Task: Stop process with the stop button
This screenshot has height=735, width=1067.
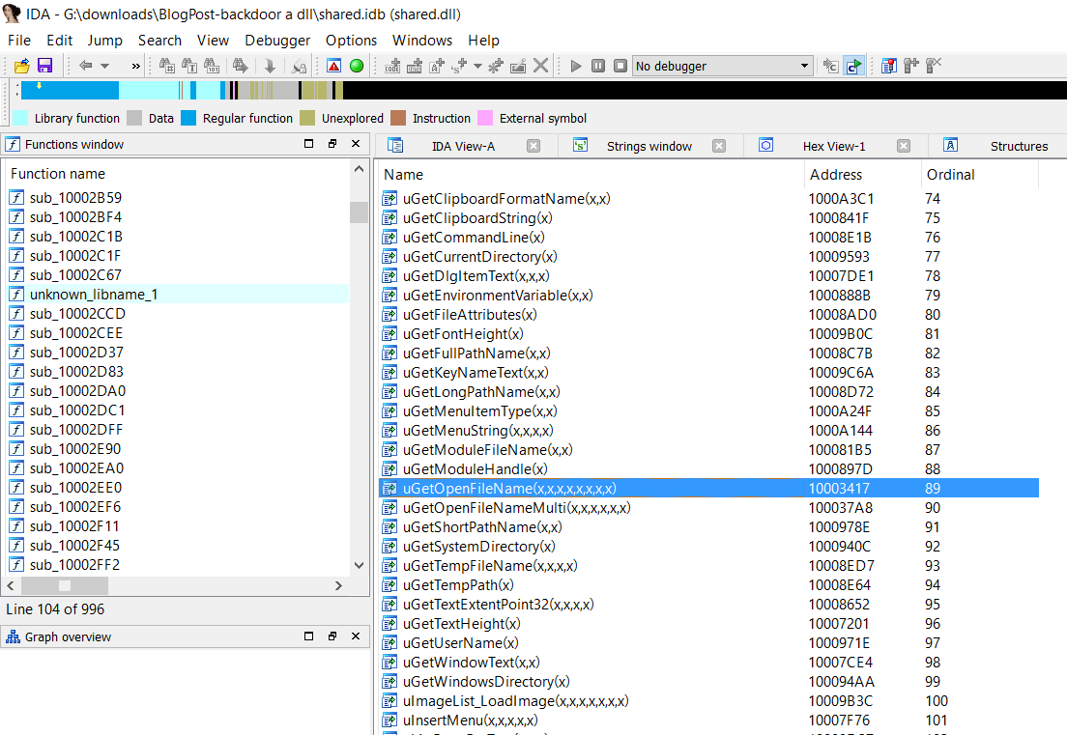Action: (620, 66)
